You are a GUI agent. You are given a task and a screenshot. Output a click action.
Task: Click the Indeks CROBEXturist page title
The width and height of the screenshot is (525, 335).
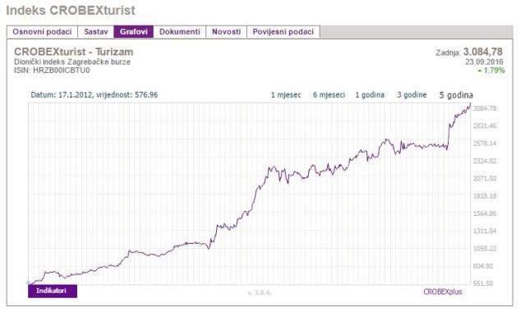71,11
